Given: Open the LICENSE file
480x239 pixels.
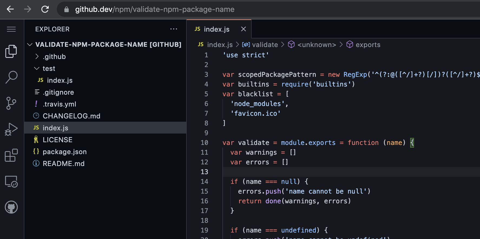Looking at the screenshot, I should [x=105, y=140].
